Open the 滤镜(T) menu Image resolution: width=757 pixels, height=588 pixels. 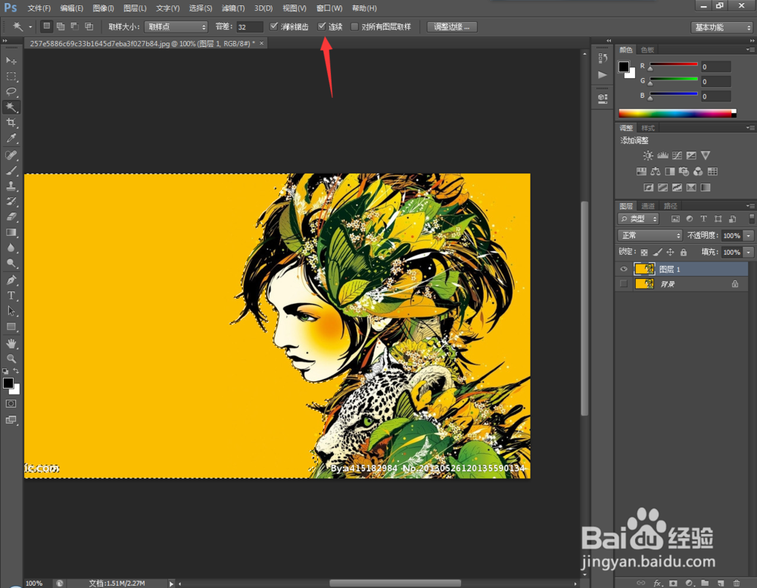pyautogui.click(x=233, y=8)
